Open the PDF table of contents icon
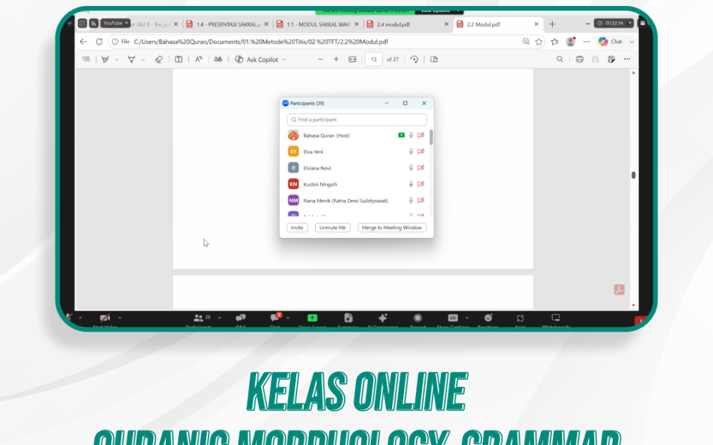Screen dimensions: 713x445 [86, 59]
